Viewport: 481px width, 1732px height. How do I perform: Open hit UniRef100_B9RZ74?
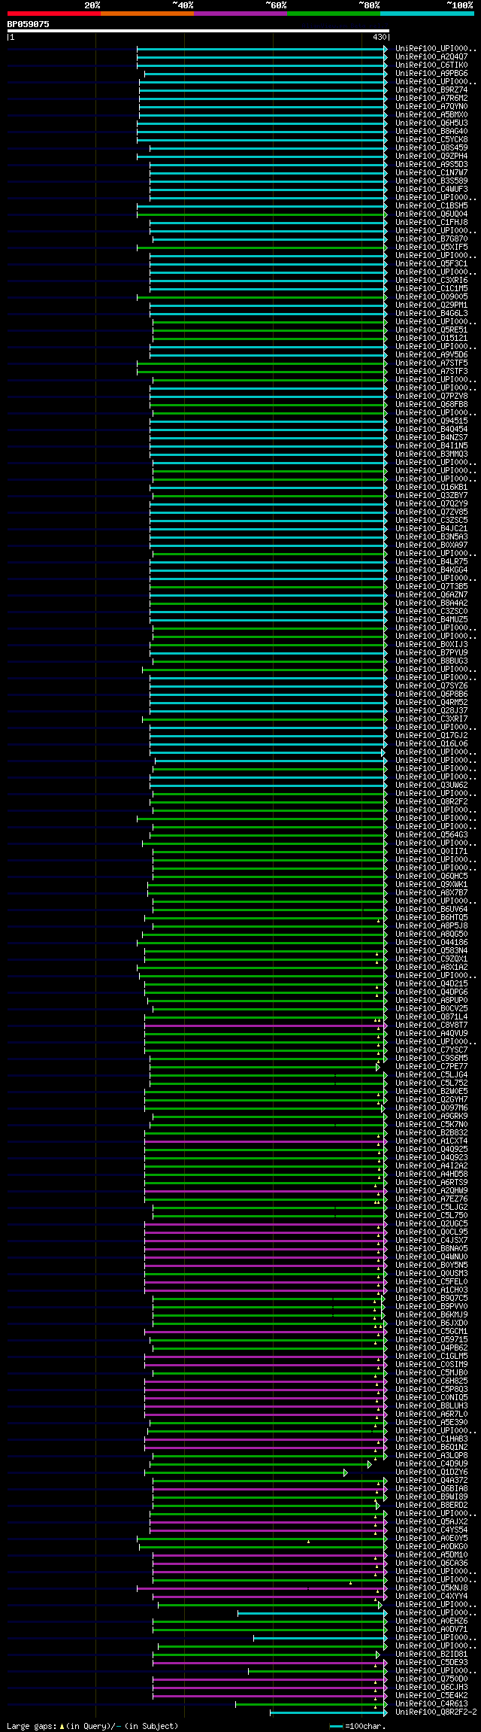click(x=431, y=90)
